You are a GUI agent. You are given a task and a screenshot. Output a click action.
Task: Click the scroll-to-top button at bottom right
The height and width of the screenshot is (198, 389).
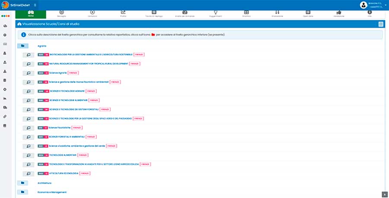click(x=384, y=195)
